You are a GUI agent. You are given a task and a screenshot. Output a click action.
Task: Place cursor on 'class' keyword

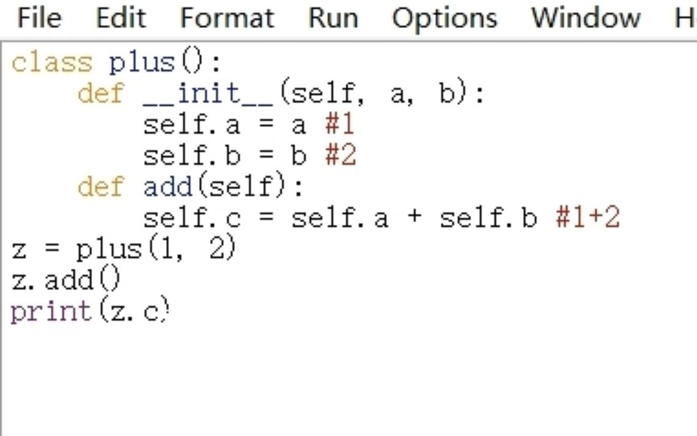point(52,63)
